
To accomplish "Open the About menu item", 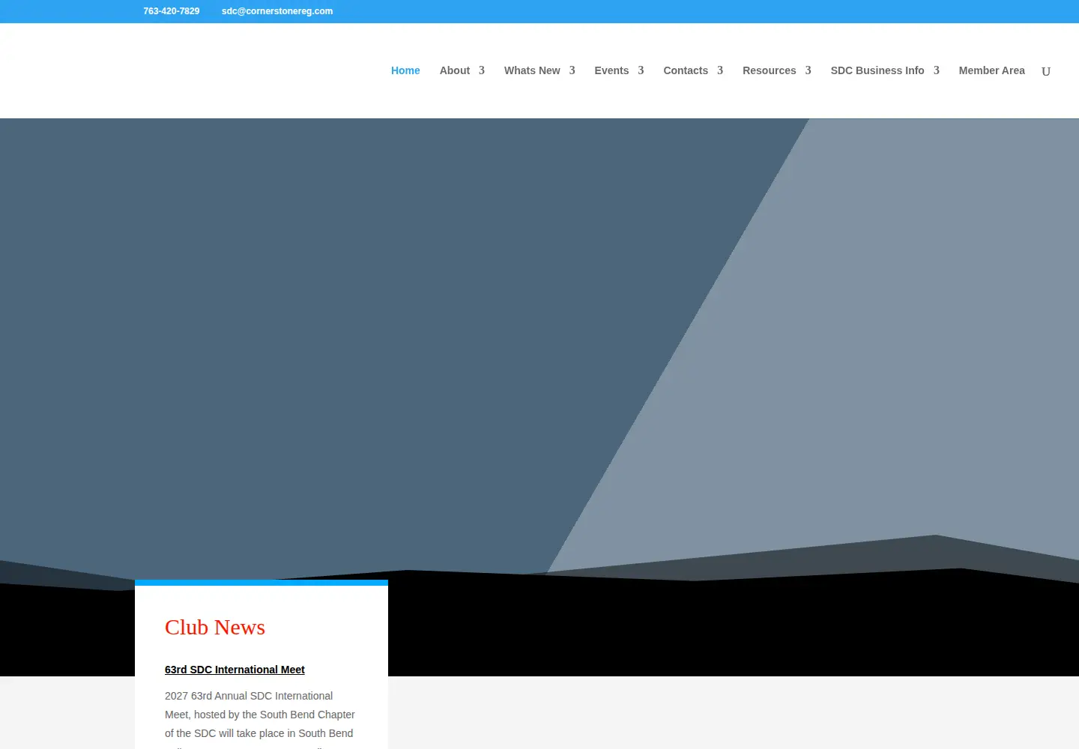I will pos(455,70).
